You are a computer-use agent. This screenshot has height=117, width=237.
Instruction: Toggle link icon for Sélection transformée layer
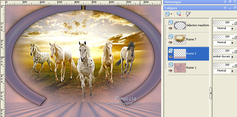(236, 23)
